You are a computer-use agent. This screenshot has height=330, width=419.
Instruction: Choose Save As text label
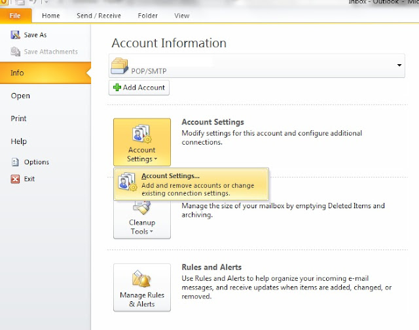pyautogui.click(x=35, y=35)
